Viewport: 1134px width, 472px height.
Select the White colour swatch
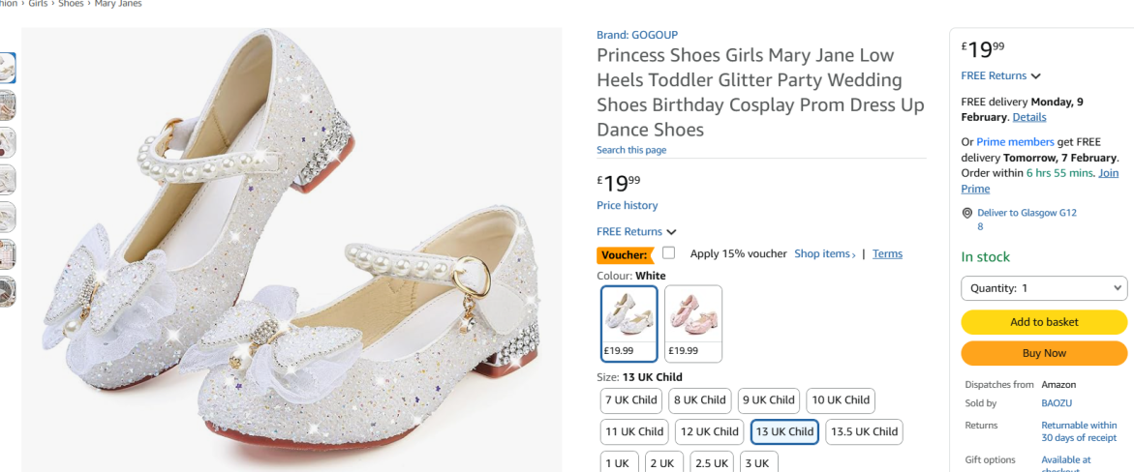pos(629,323)
